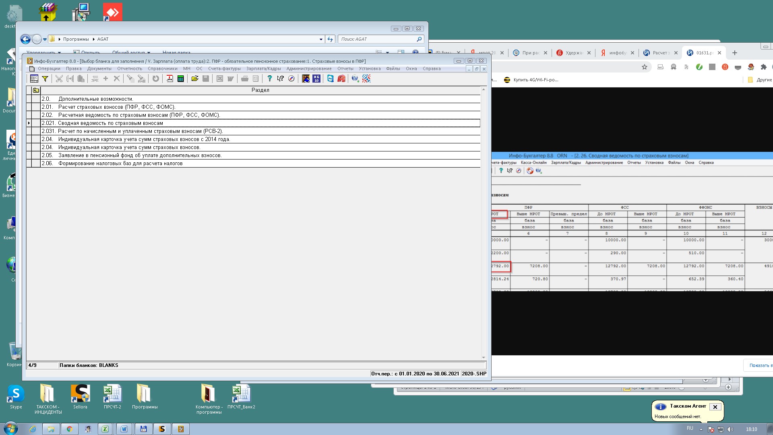Select row 2.0 Дополнительные возможности
This screenshot has height=435, width=773.
coord(260,99)
